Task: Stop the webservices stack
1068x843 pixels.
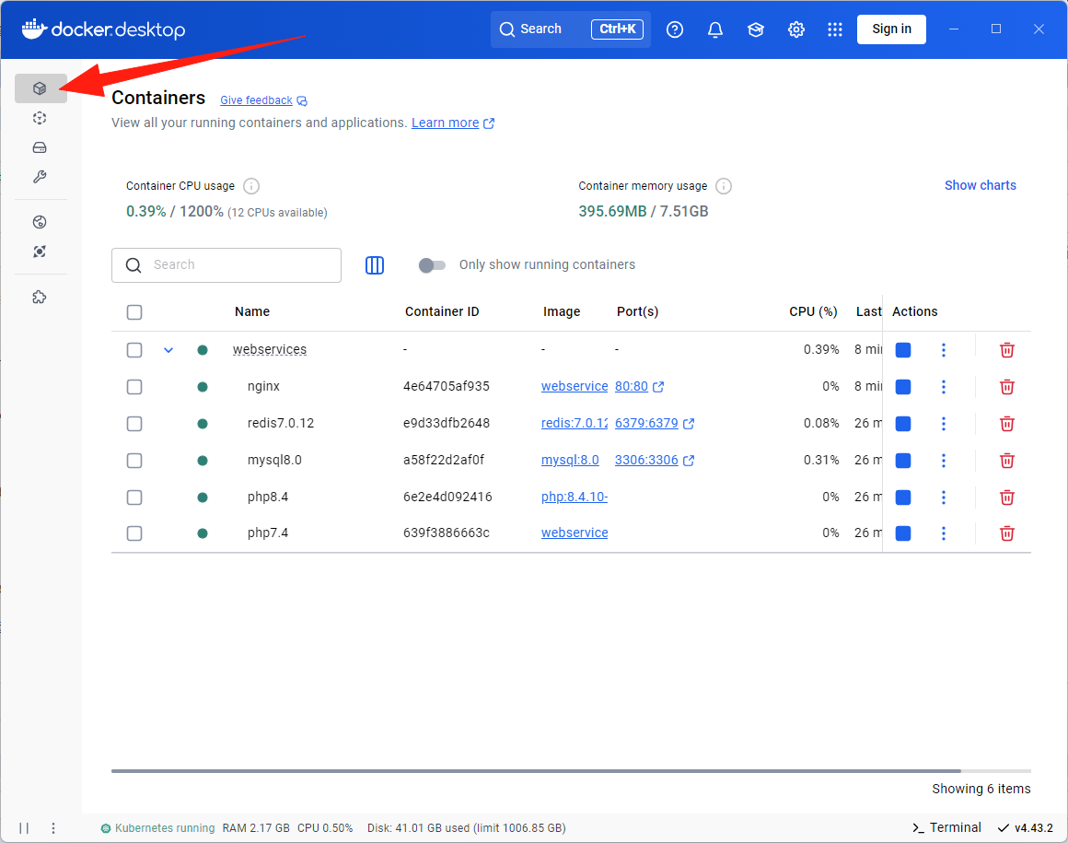Action: coord(903,350)
